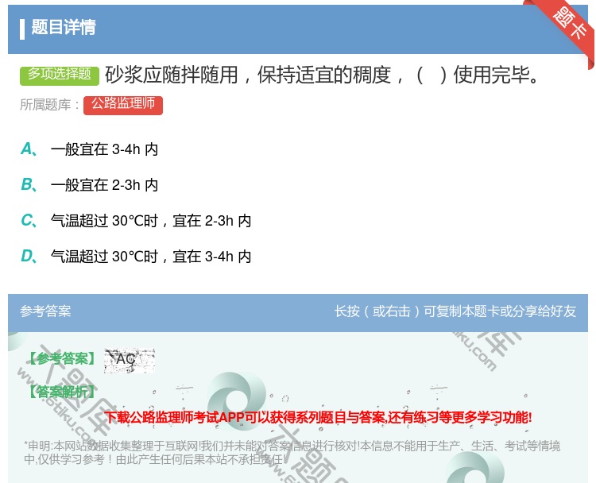Select option B 一般宜在 2-3h 内
Viewport: 596px width, 483px height.
[89, 185]
